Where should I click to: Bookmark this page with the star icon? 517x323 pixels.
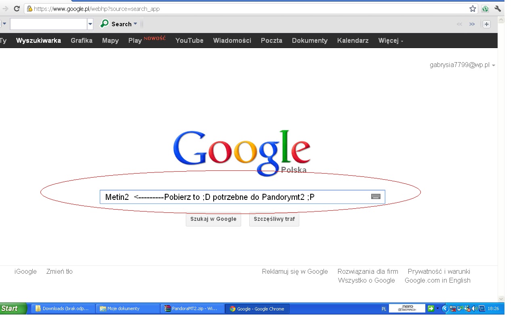click(473, 8)
